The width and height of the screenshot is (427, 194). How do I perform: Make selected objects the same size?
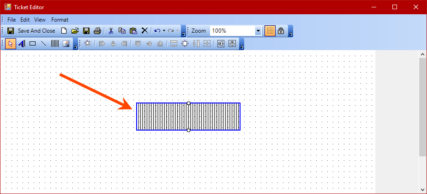(207, 43)
